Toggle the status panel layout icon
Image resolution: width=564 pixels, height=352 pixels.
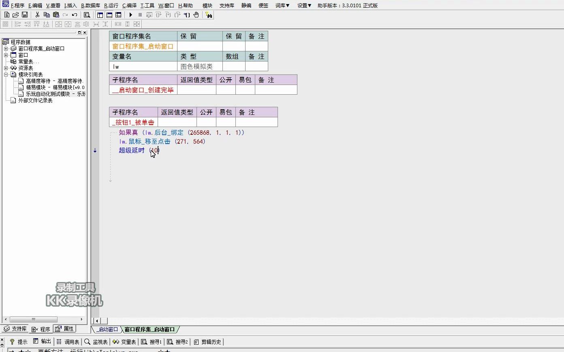pos(109,15)
